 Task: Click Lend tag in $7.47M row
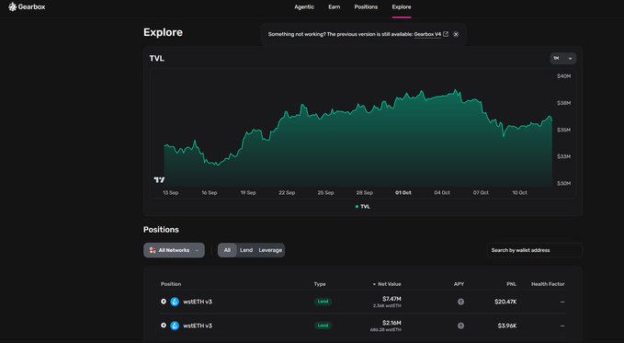point(323,302)
